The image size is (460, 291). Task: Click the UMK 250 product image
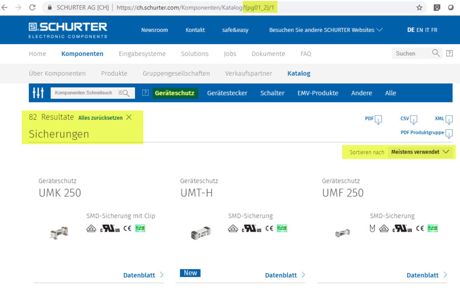click(x=59, y=233)
